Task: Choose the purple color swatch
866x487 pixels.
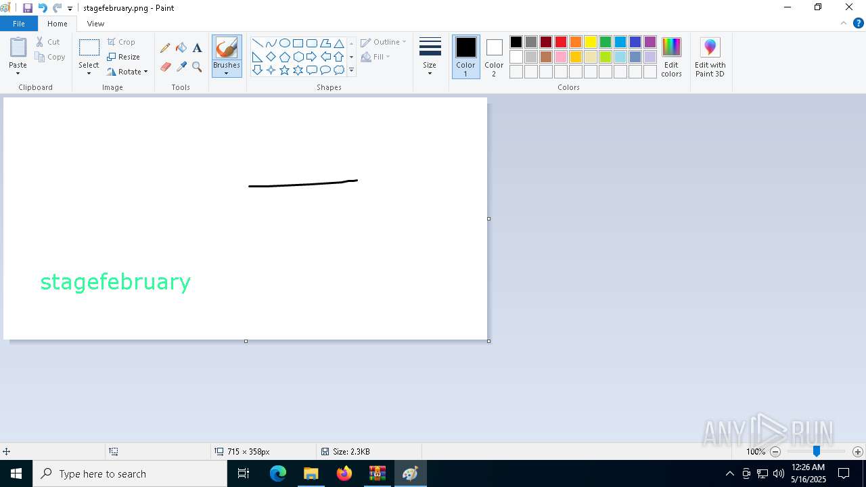Action: point(650,42)
